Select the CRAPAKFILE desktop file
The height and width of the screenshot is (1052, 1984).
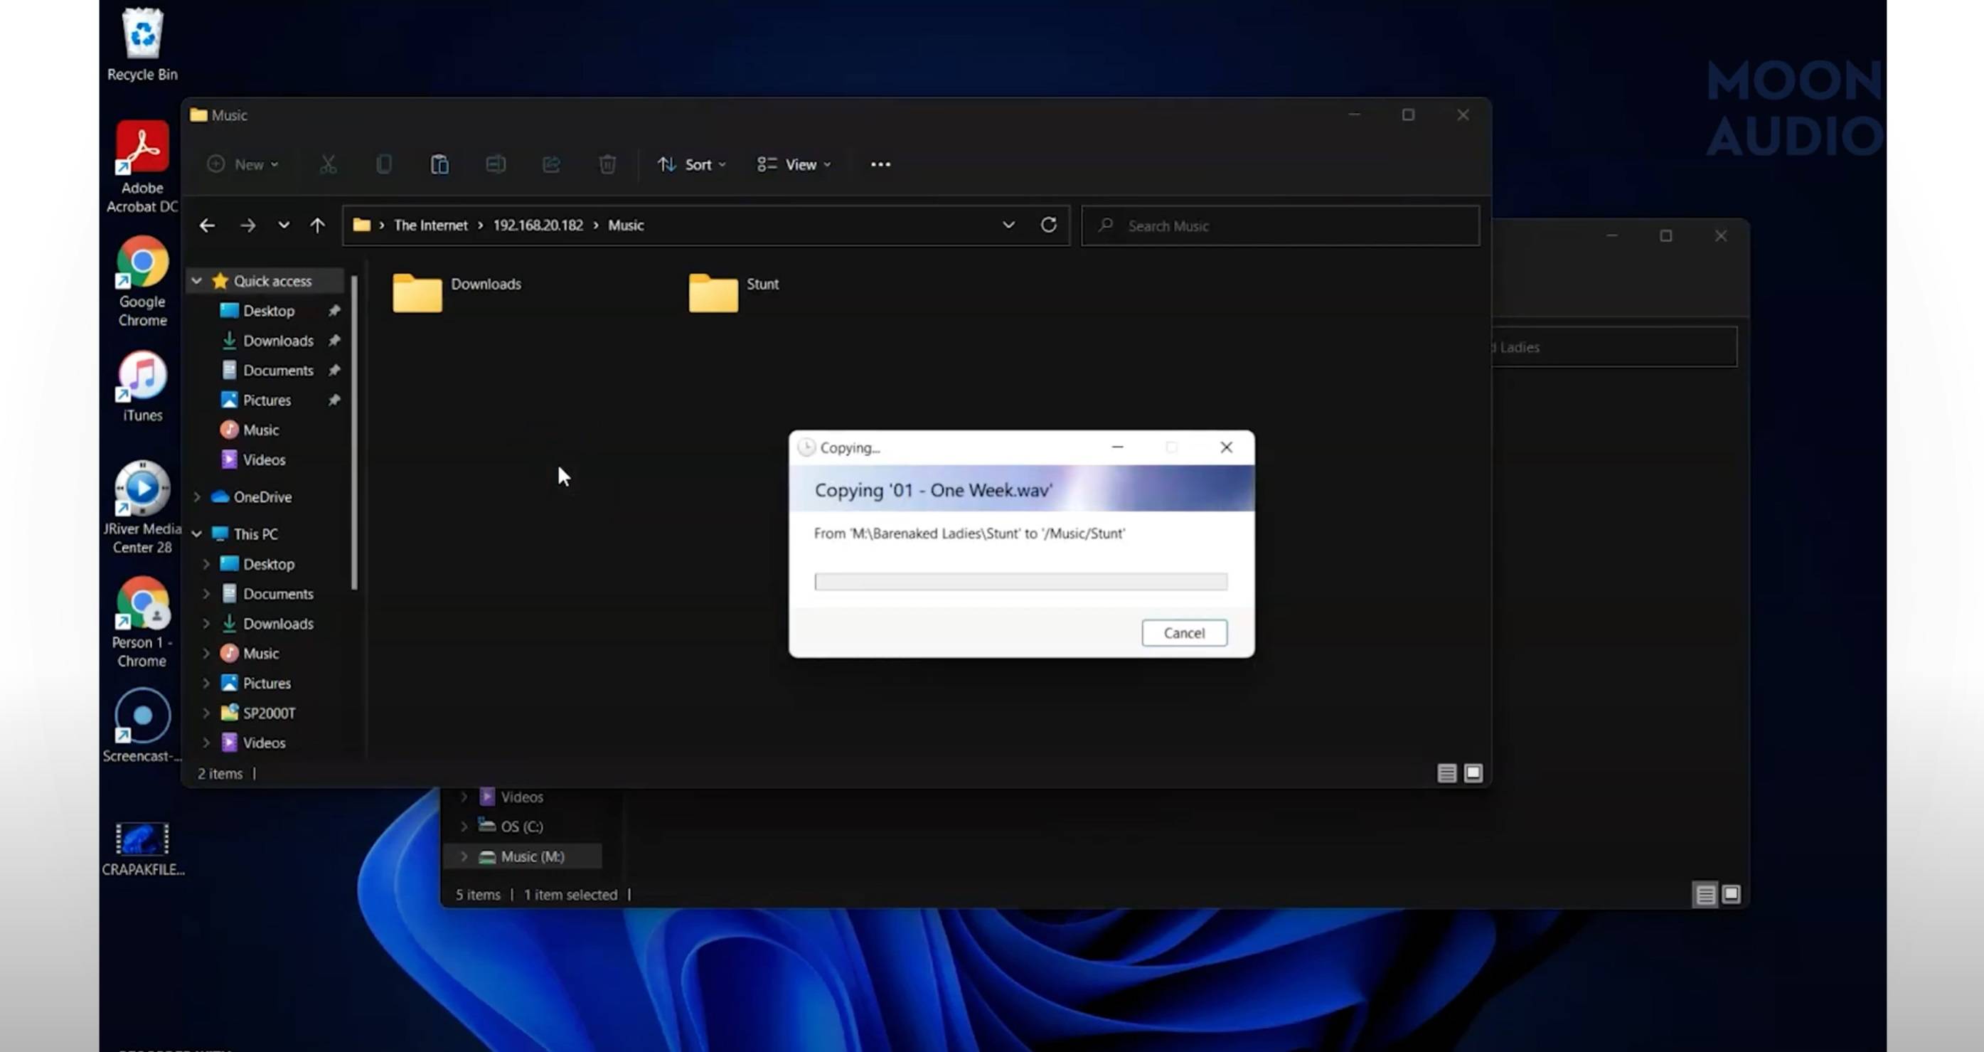pos(142,849)
